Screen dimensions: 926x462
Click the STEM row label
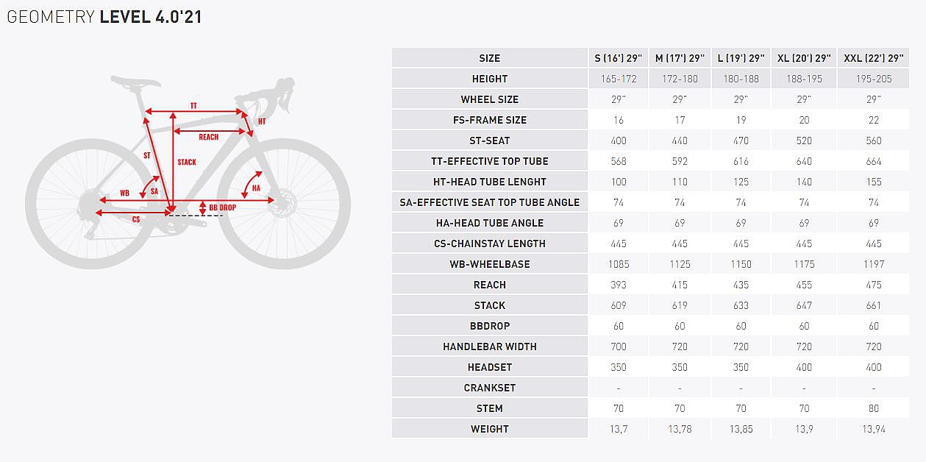pos(490,408)
